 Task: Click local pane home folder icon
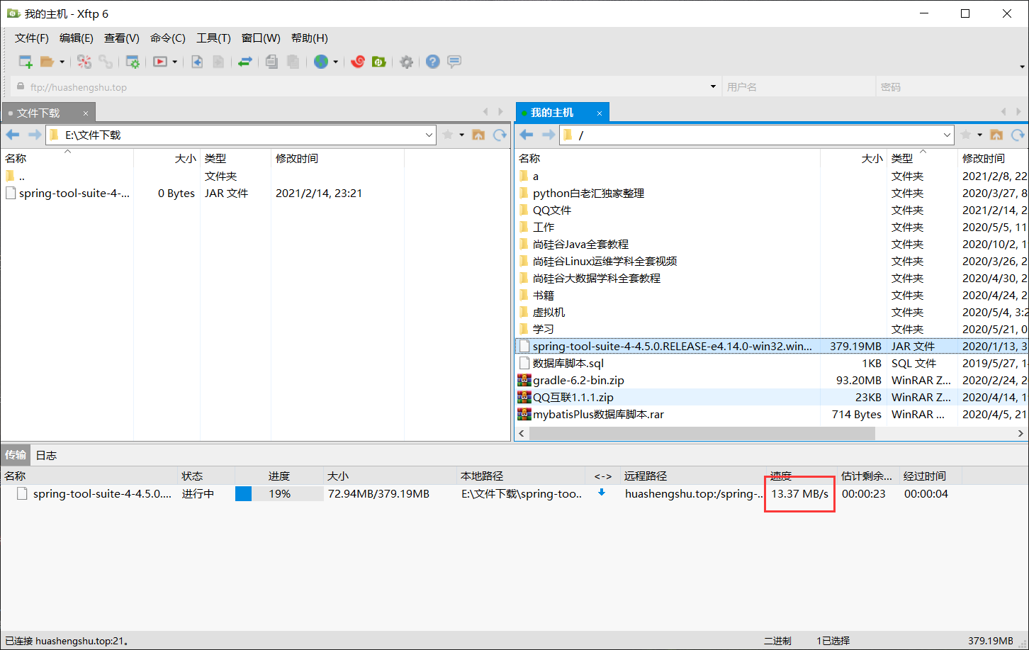click(x=478, y=135)
